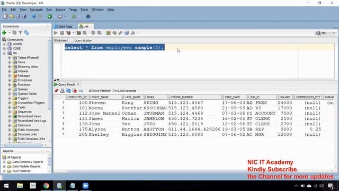Switch to the Start Page tab
Viewport: 339px width, 191px height.
(x=65, y=27)
